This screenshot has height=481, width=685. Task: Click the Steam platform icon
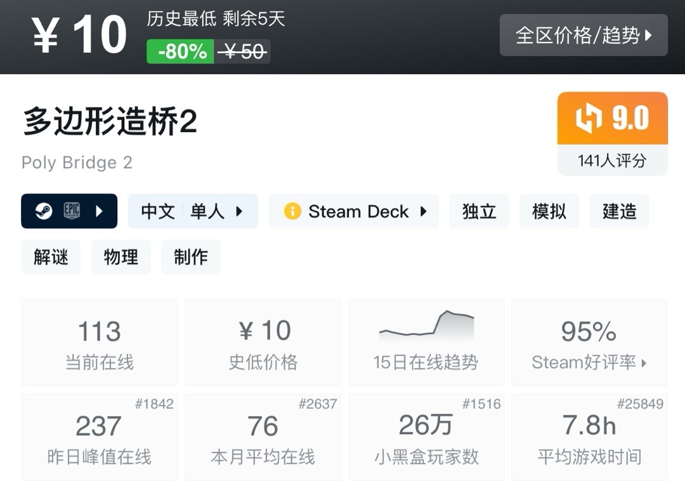click(x=43, y=211)
